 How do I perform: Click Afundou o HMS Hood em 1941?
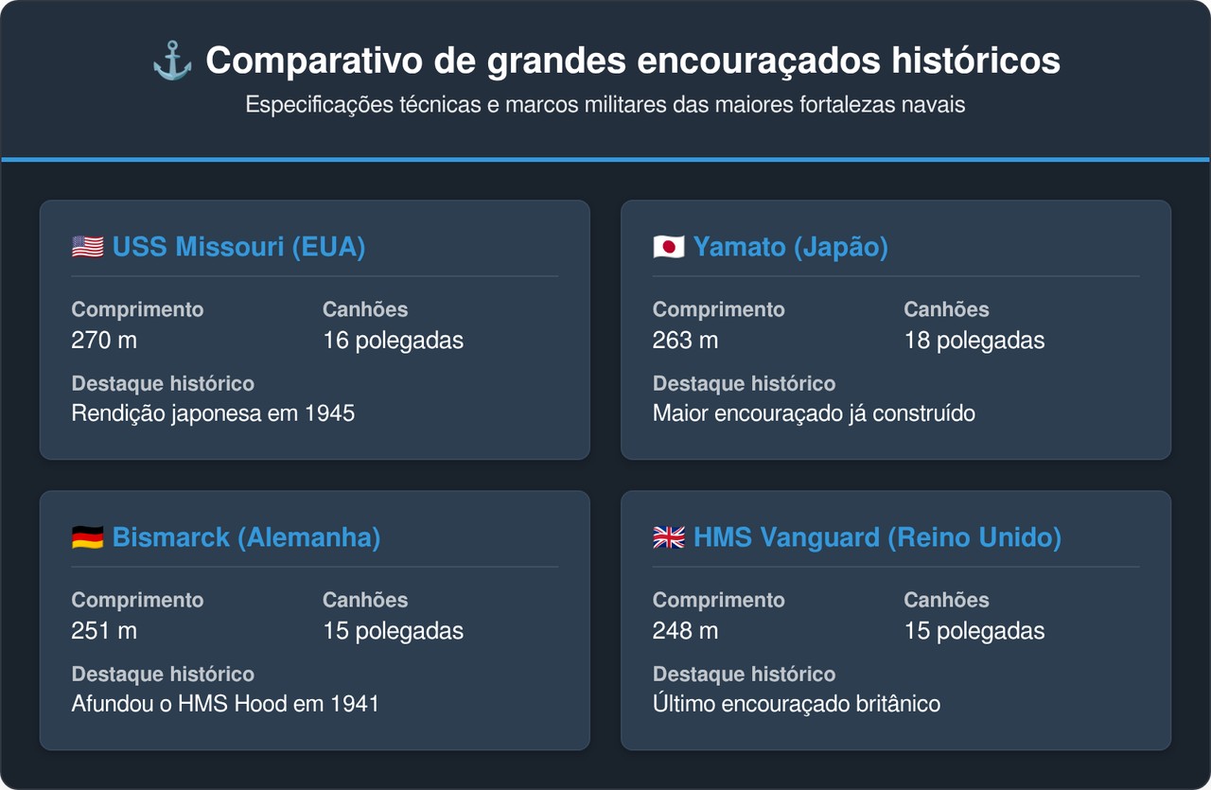click(225, 704)
